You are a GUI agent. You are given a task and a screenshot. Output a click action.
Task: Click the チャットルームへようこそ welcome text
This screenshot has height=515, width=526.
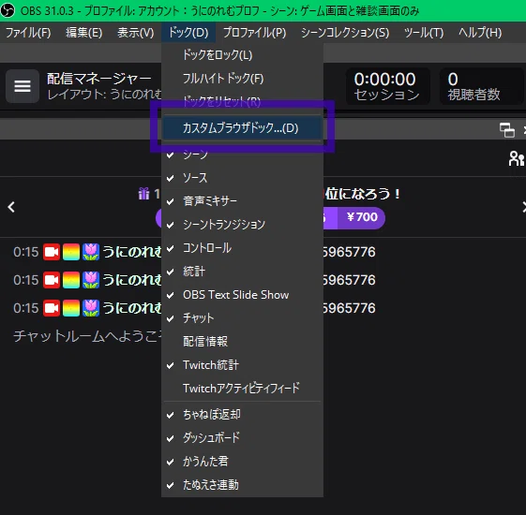coord(88,336)
